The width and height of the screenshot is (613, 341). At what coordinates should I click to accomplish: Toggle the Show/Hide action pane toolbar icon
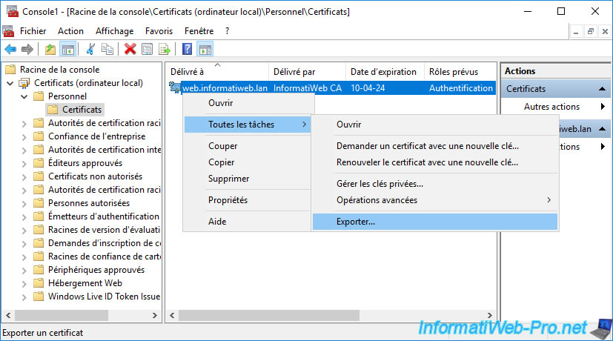click(205, 50)
